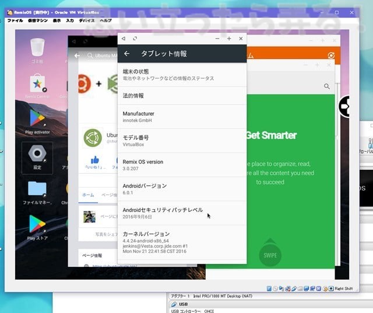Open the 仮想マシン menu

(x=38, y=20)
